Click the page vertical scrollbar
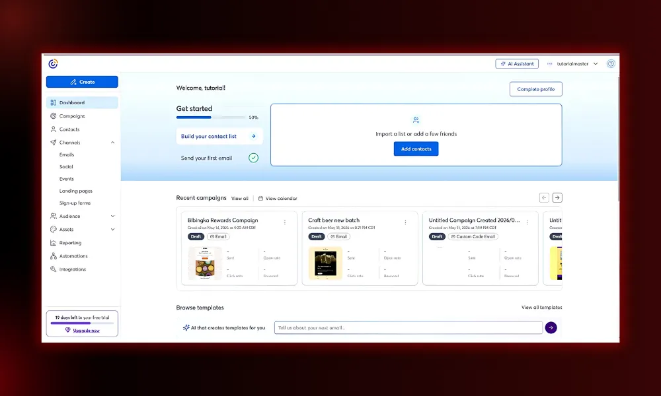This screenshot has height=396, width=661. [618, 139]
